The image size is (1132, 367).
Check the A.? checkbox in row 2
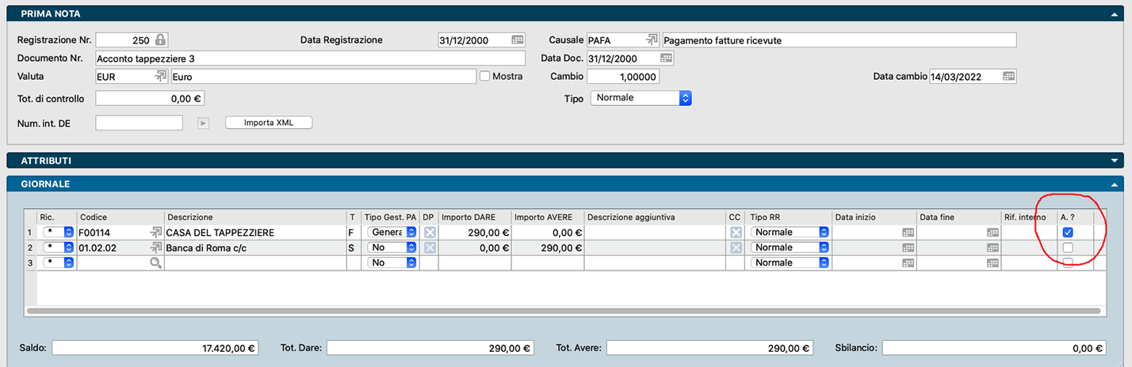(x=1068, y=248)
